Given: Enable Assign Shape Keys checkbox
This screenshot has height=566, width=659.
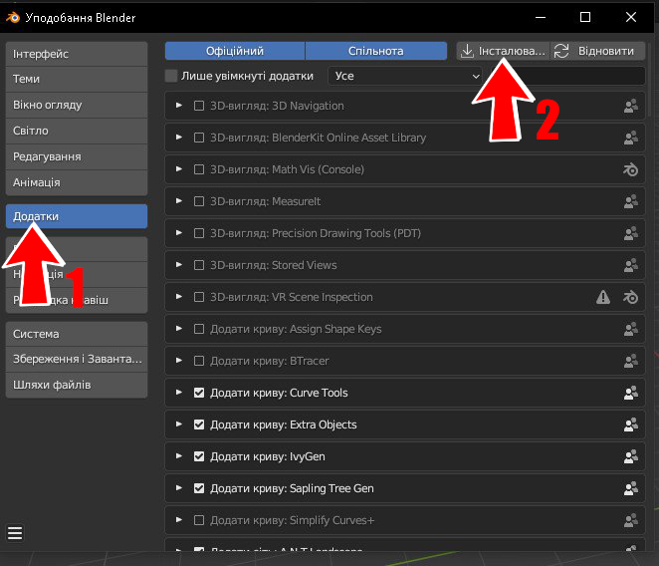Looking at the screenshot, I should click(199, 329).
